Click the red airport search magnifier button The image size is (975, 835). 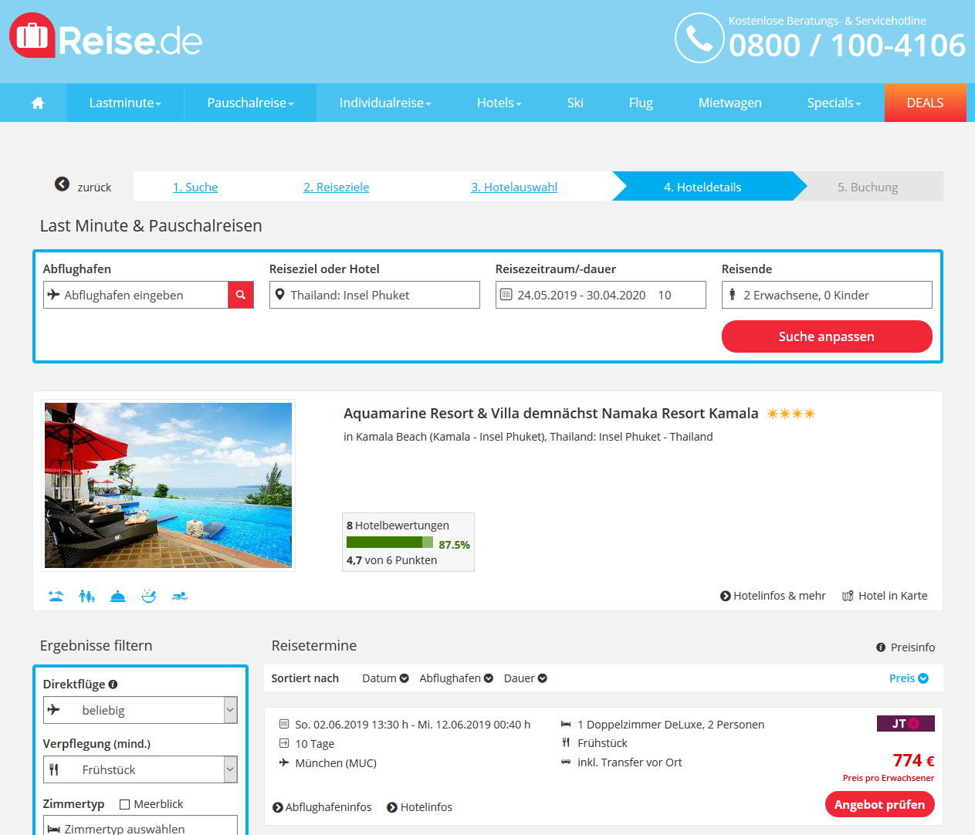point(241,295)
